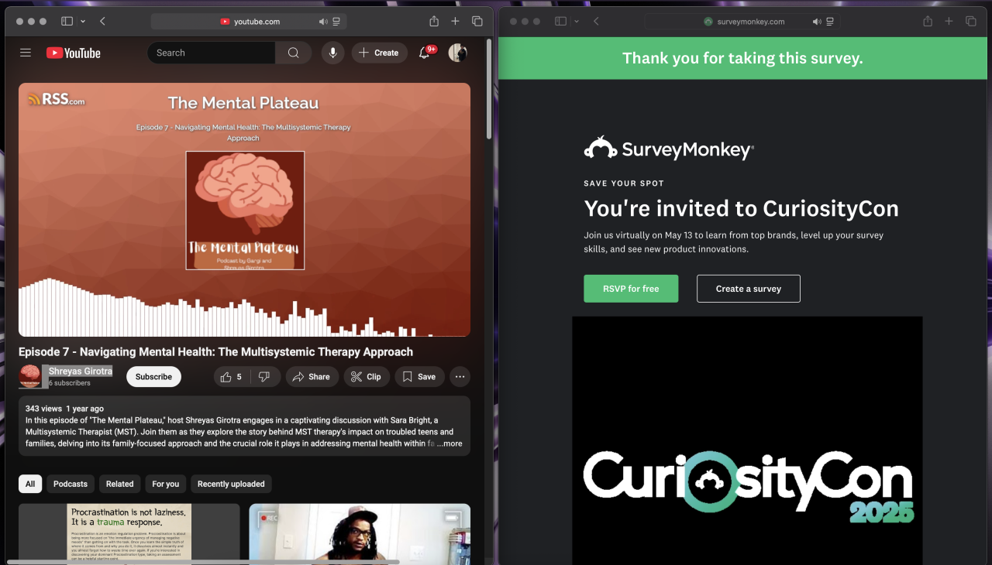Click the YouTube search input field
Screen dimensions: 992x565
coord(211,53)
